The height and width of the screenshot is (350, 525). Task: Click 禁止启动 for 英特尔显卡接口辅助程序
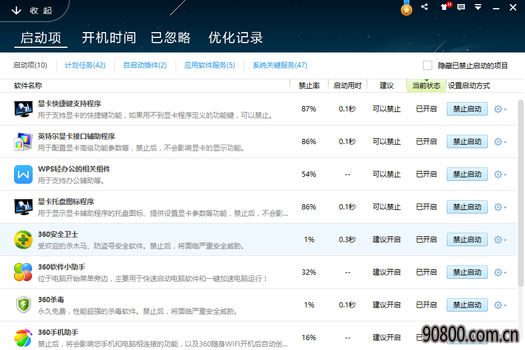click(x=467, y=142)
